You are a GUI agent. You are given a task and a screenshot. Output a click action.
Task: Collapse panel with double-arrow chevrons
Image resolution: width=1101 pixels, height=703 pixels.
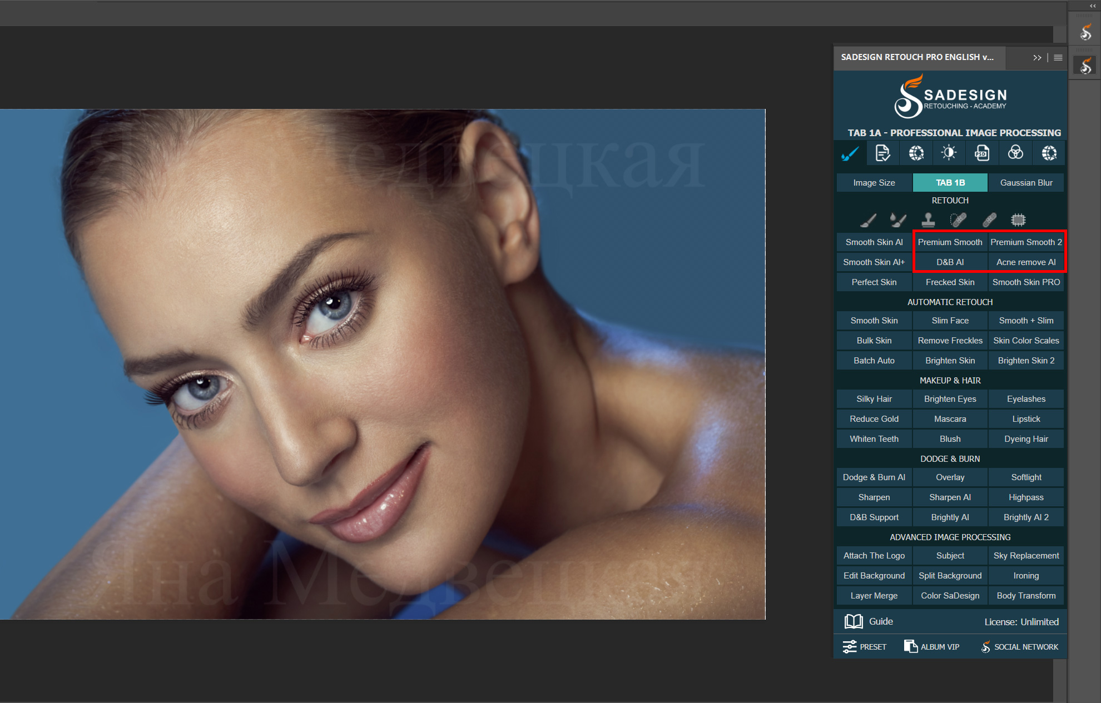tap(1037, 58)
